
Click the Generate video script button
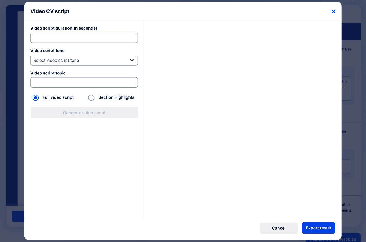[x=84, y=113]
